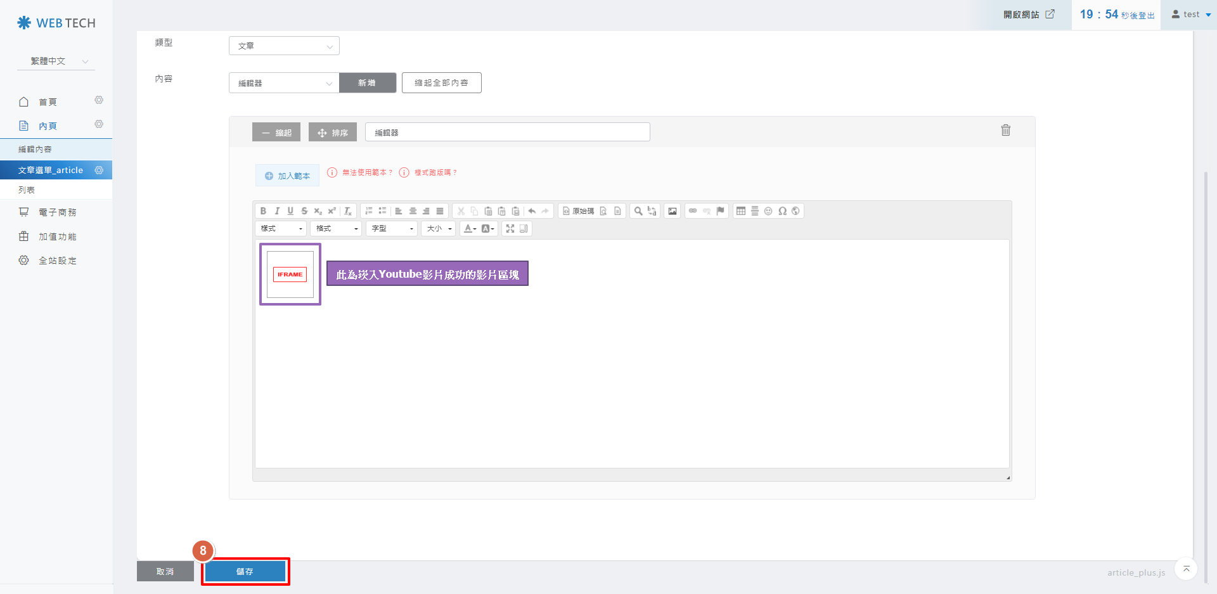The width and height of the screenshot is (1217, 594).
Task: Click the 編輯器 block title field
Action: pyautogui.click(x=507, y=132)
